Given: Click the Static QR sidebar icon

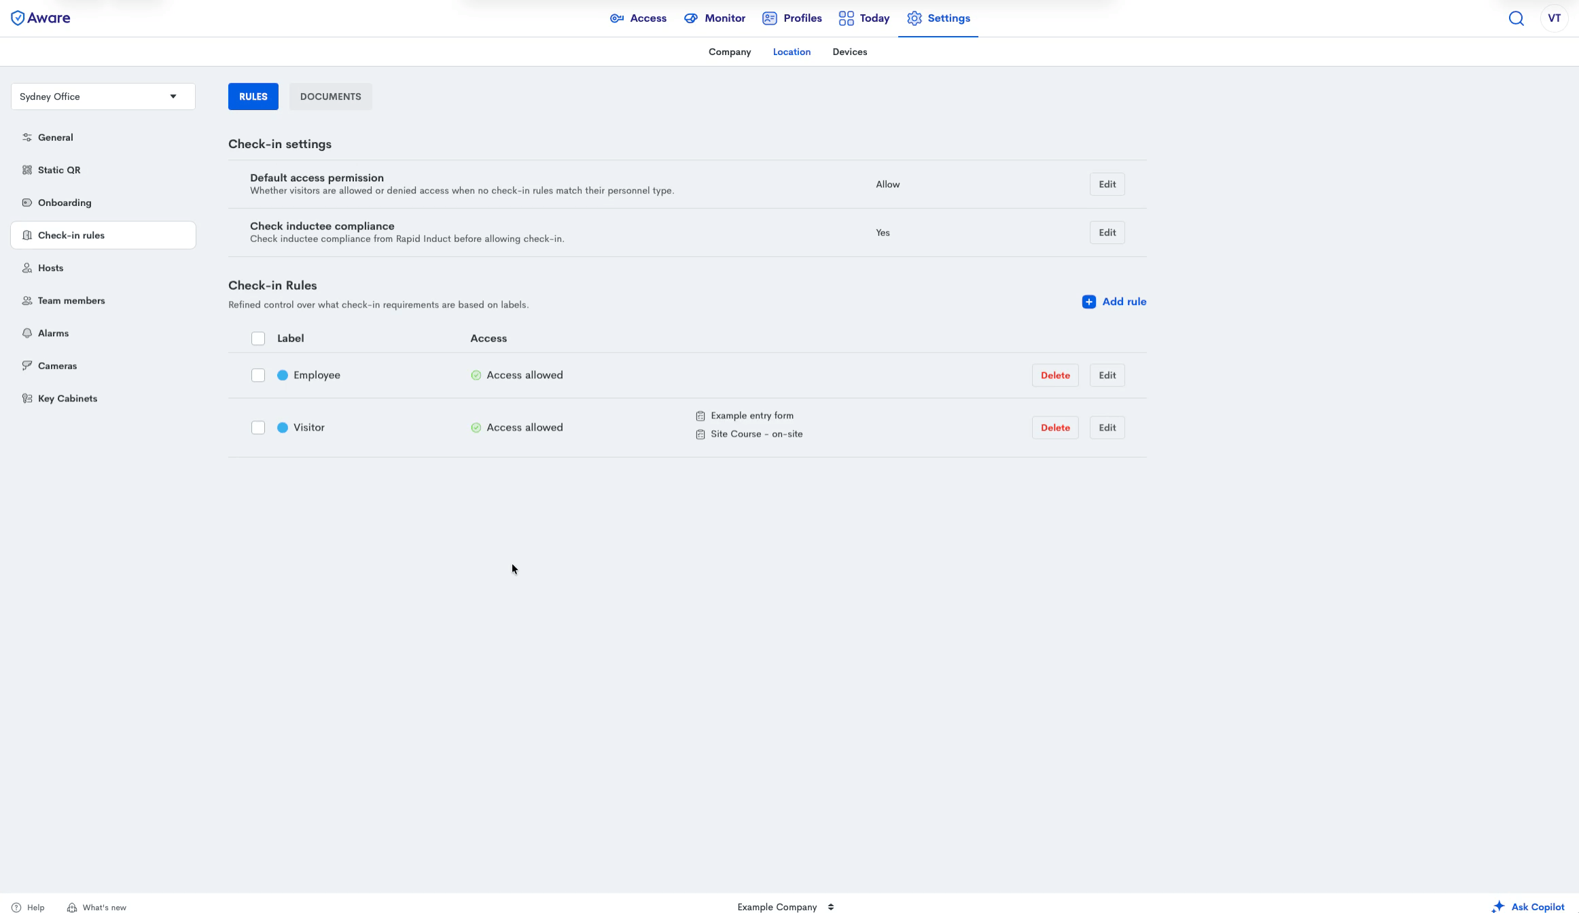Looking at the screenshot, I should 27,170.
